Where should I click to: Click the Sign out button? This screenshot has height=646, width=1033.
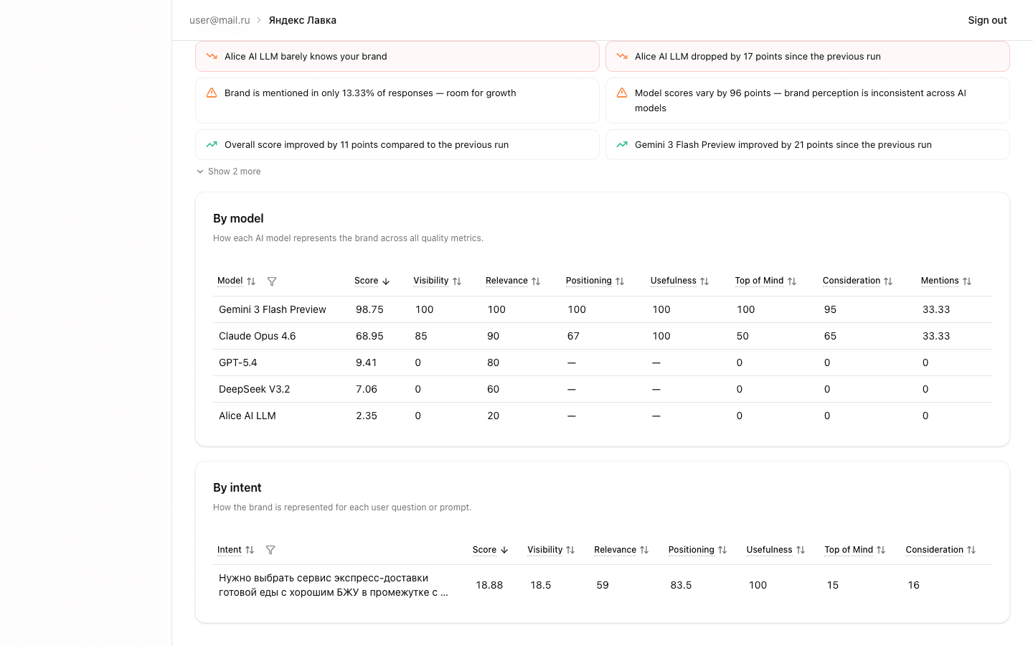pyautogui.click(x=987, y=20)
